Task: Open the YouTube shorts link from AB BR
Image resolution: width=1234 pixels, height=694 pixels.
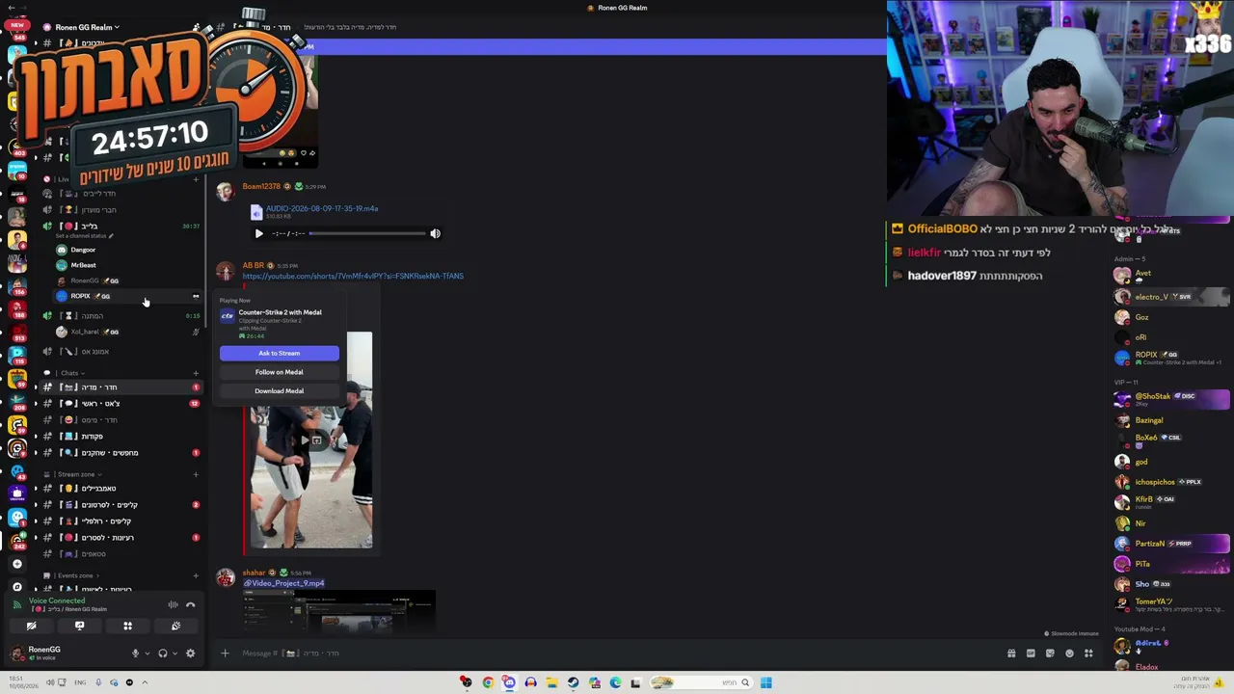Action: click(x=353, y=277)
